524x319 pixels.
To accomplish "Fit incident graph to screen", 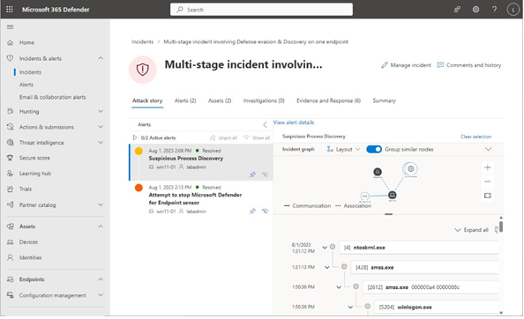I will pos(488,196).
